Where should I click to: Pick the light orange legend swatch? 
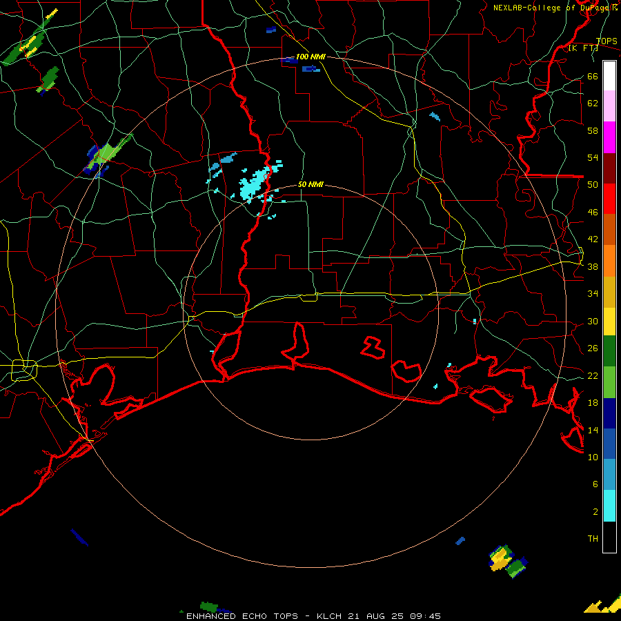point(609,261)
